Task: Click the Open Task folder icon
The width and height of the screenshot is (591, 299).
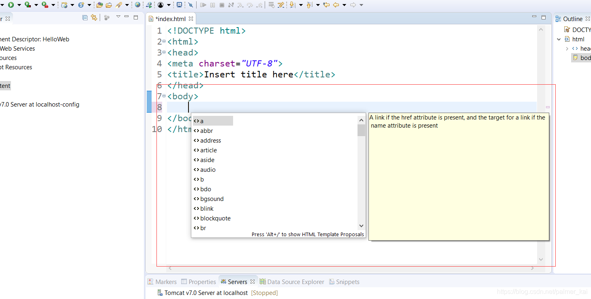Action: [109, 5]
